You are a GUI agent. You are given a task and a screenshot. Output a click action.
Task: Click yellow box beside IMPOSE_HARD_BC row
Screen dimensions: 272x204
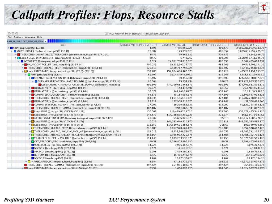[x=29, y=161]
